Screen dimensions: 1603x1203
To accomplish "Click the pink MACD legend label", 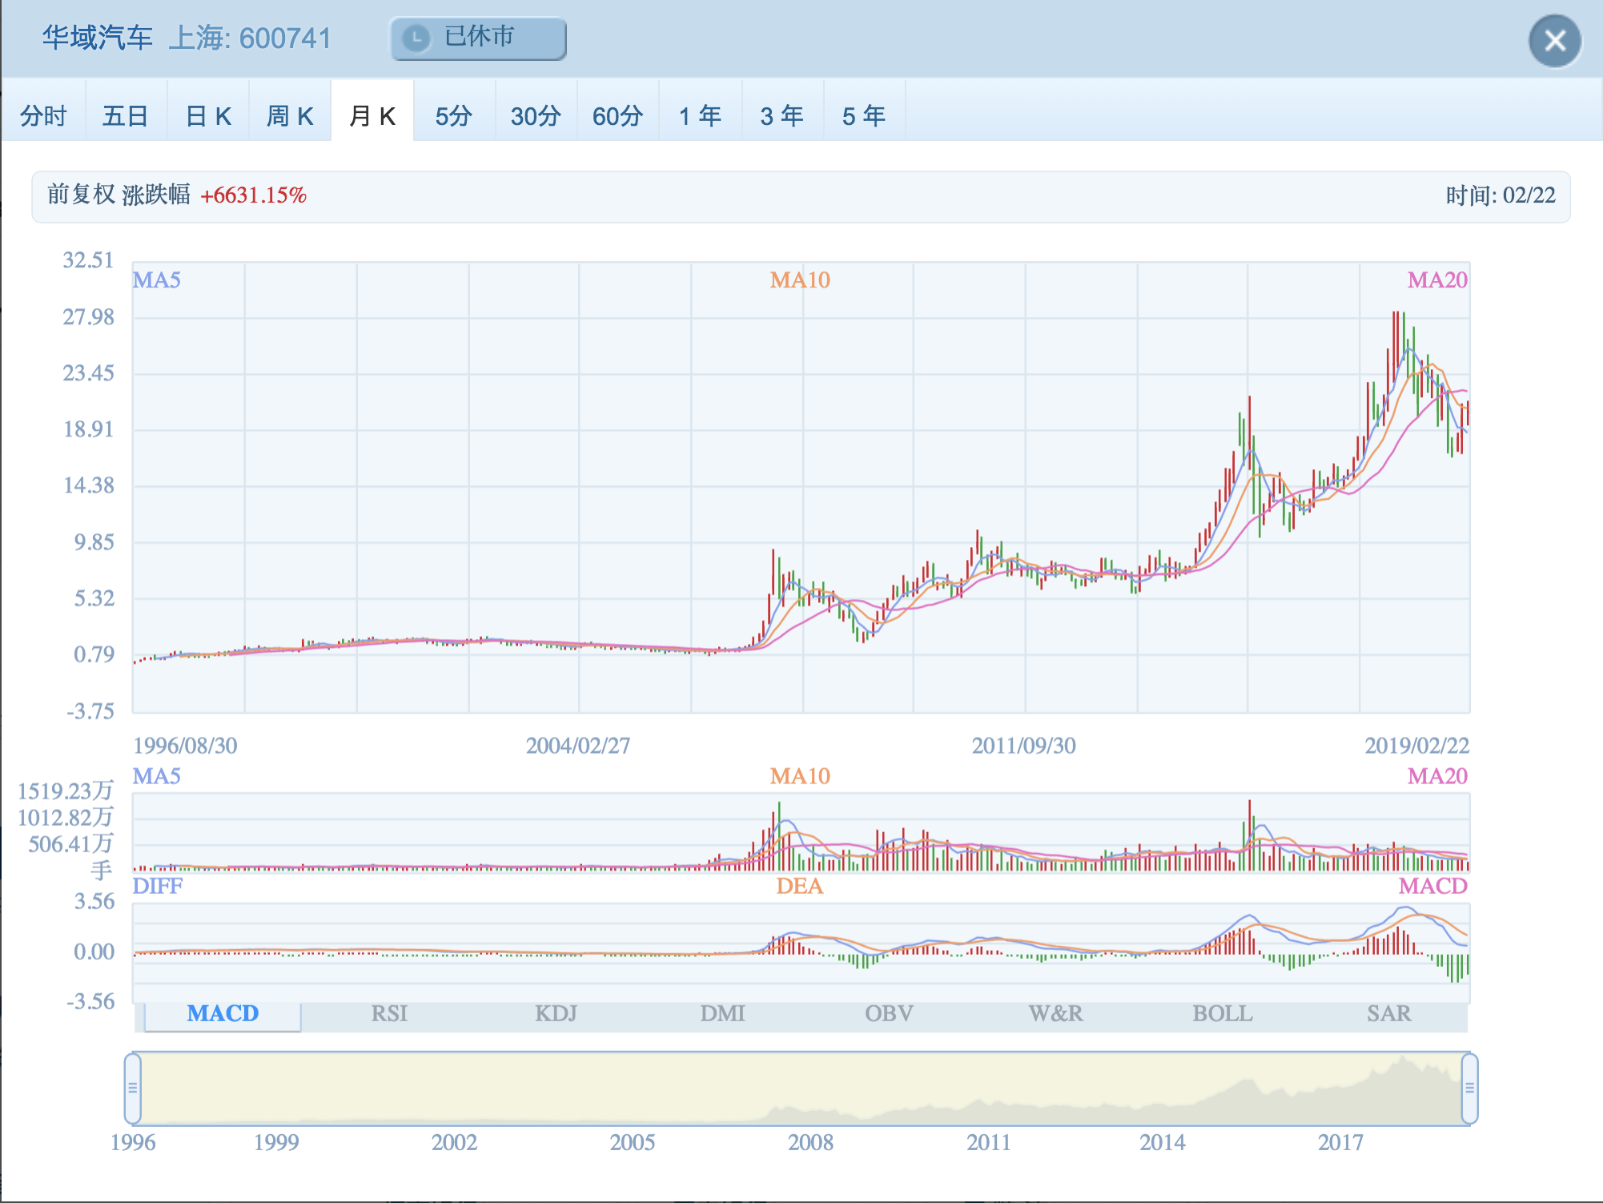I will pos(1432,886).
